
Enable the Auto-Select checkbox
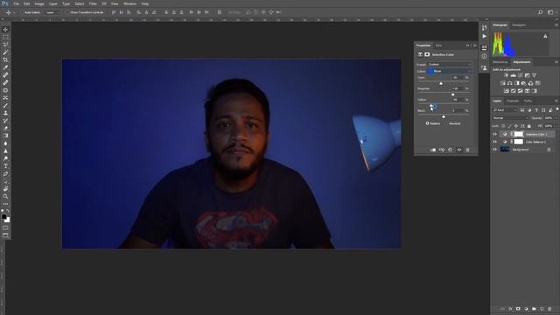tap(21, 12)
